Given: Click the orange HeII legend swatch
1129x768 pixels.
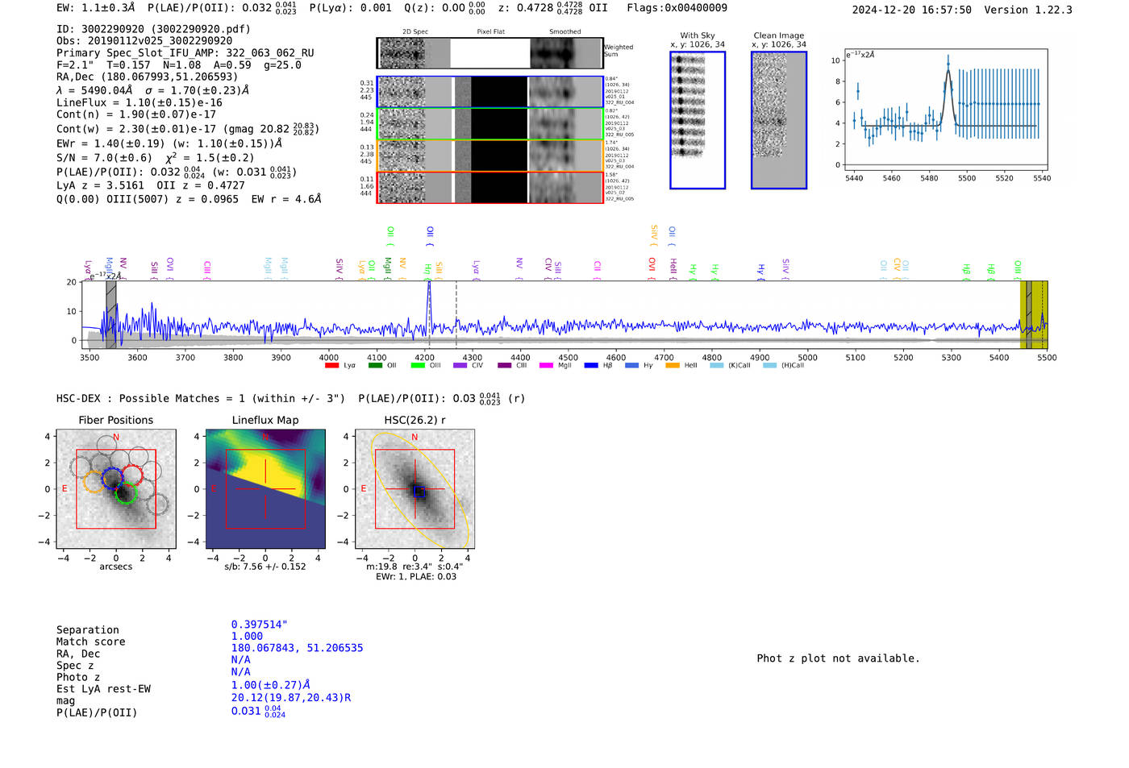Looking at the screenshot, I should pyautogui.click(x=673, y=366).
